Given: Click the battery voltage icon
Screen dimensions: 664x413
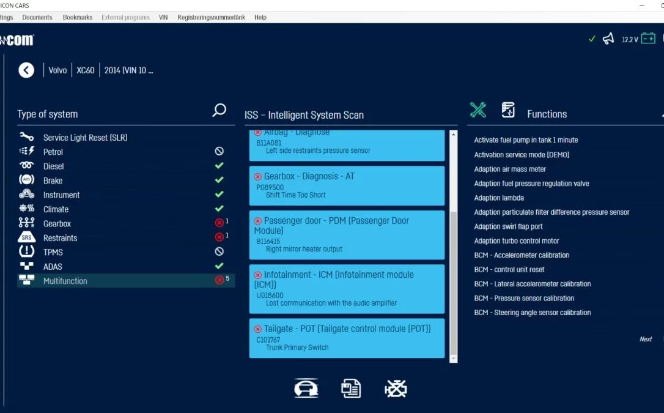Looking at the screenshot, I should (648, 39).
